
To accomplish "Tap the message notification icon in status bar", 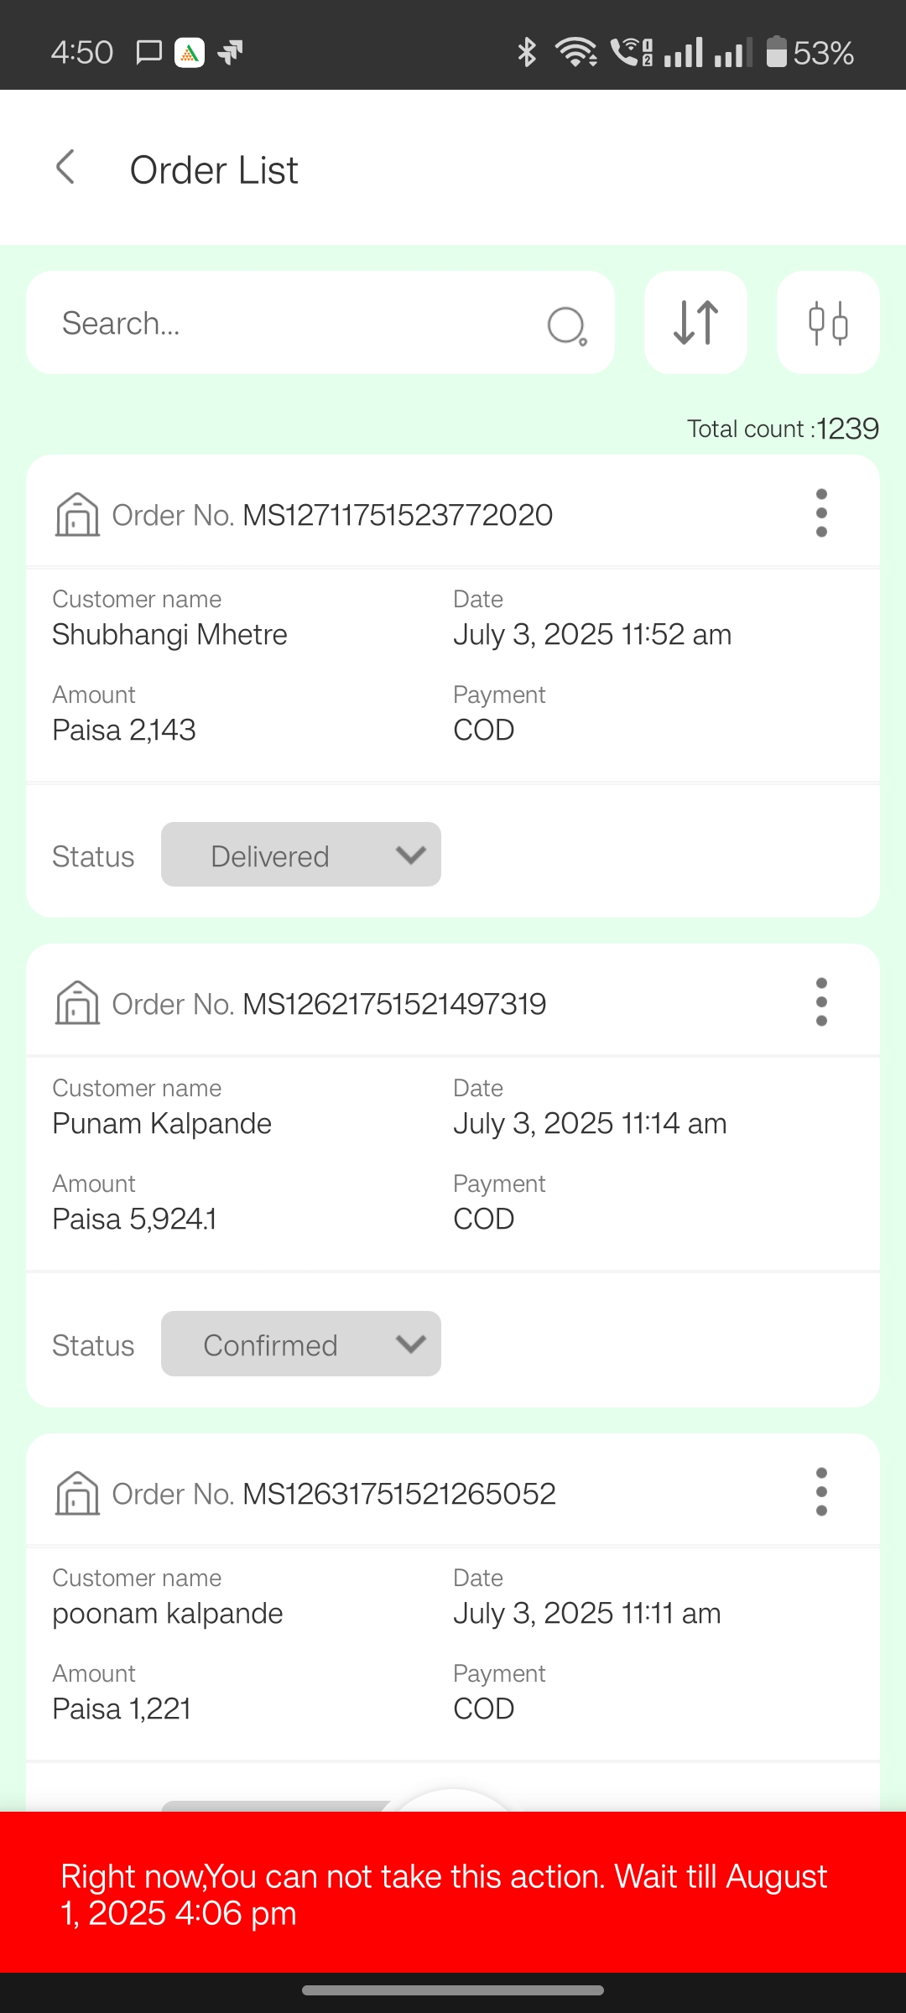I will click(x=148, y=53).
